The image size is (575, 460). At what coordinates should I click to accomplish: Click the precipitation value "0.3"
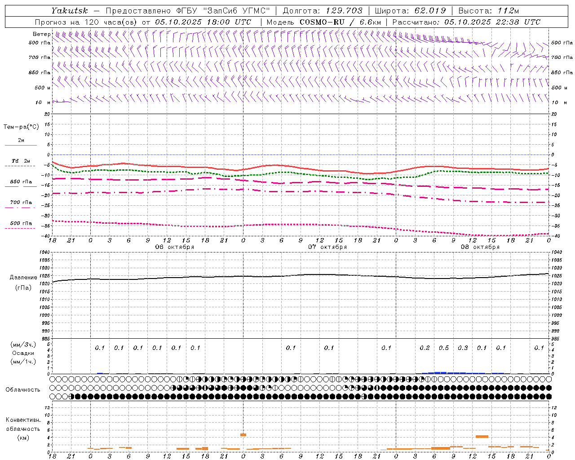coord(463,348)
